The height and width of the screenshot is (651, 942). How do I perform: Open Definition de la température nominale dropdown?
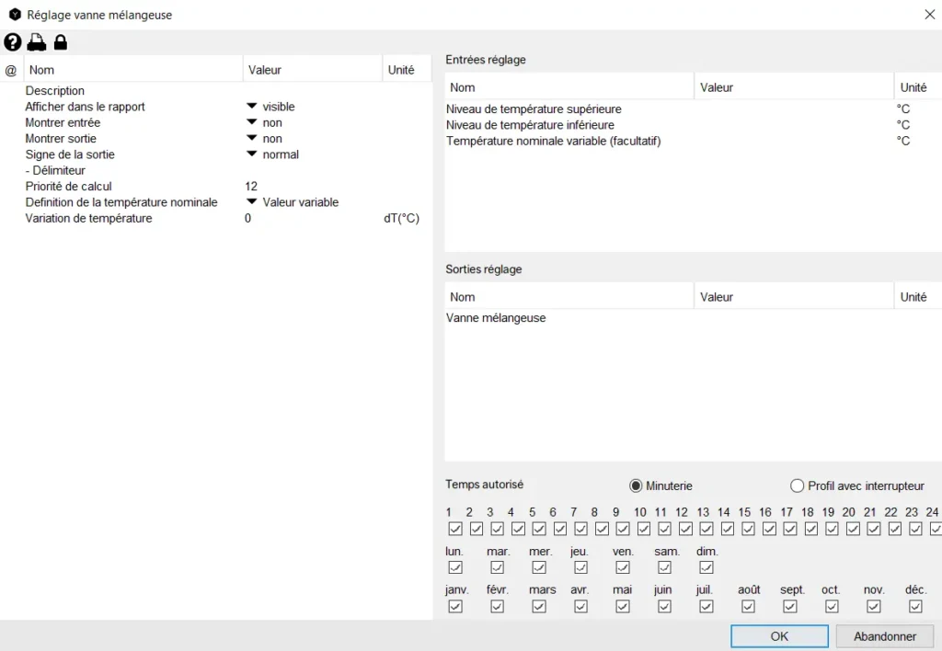(251, 202)
